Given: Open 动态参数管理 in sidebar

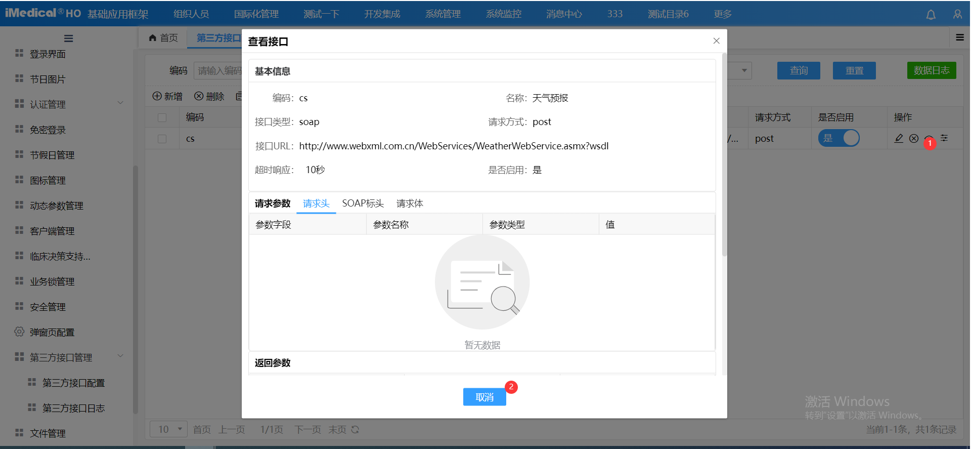Looking at the screenshot, I should point(56,206).
